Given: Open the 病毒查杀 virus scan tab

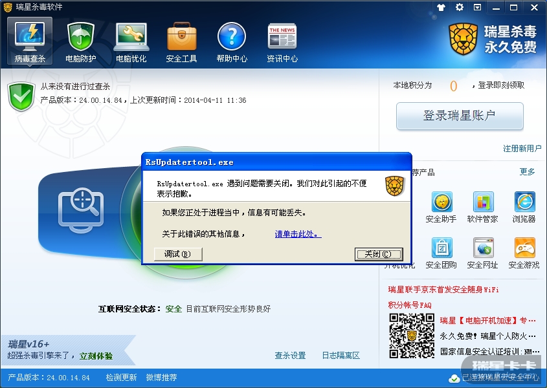Looking at the screenshot, I should coord(30,41).
